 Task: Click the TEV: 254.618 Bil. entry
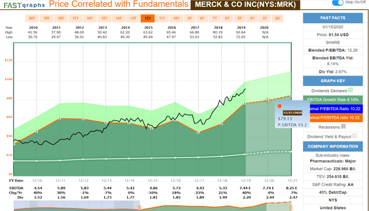pos(333,176)
